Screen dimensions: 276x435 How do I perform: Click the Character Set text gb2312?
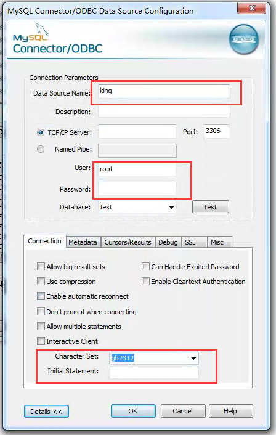[x=123, y=358]
